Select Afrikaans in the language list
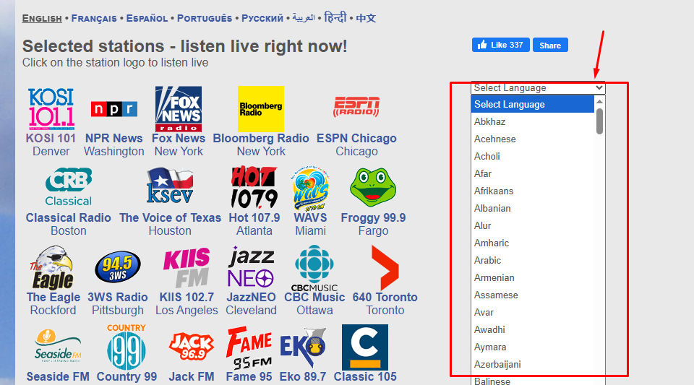Viewport: 694px width, 385px height. point(533,191)
